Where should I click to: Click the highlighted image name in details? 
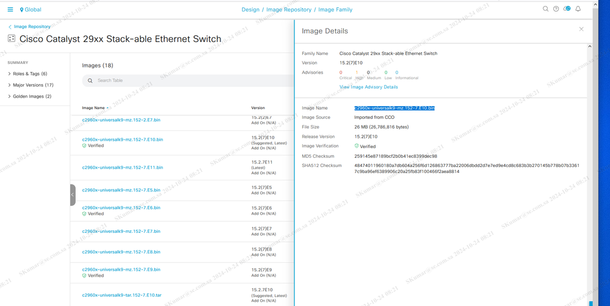394,108
